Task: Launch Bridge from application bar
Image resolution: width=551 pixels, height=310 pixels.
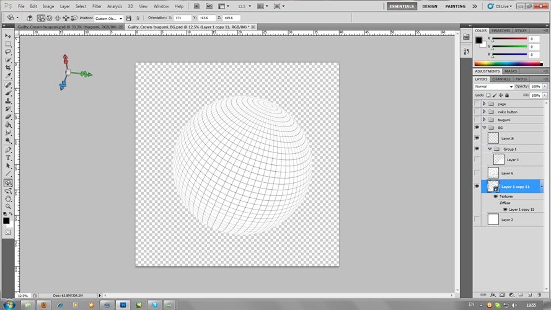Action: pos(197,6)
